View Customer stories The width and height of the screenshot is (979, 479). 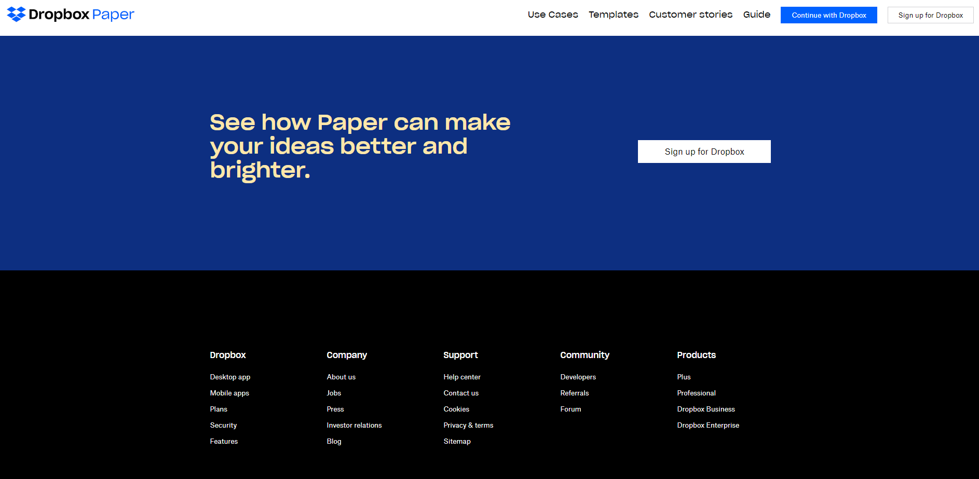tap(690, 15)
